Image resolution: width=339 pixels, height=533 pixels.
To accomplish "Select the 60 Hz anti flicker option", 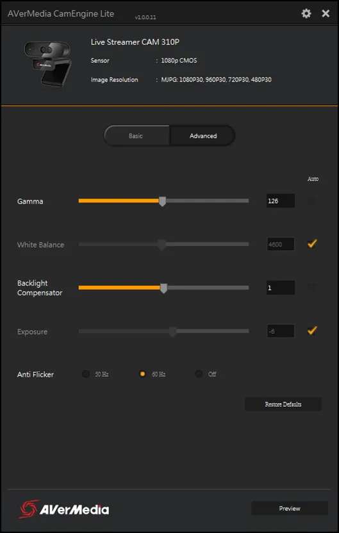I will coord(143,374).
